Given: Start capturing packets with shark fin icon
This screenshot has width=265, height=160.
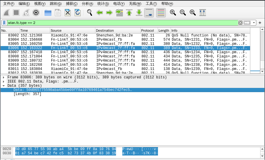Looking at the screenshot, I should tap(6, 13).
